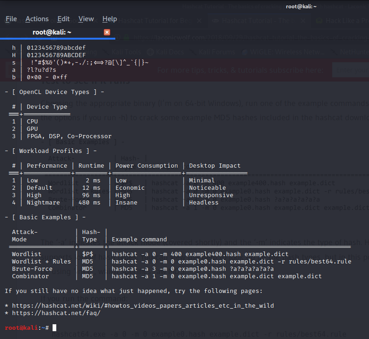This screenshot has width=369, height=339.
Task: Open the Edit menu
Action: tap(63, 19)
